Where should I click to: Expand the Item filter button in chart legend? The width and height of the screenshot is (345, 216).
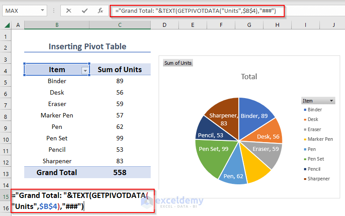(x=331, y=101)
